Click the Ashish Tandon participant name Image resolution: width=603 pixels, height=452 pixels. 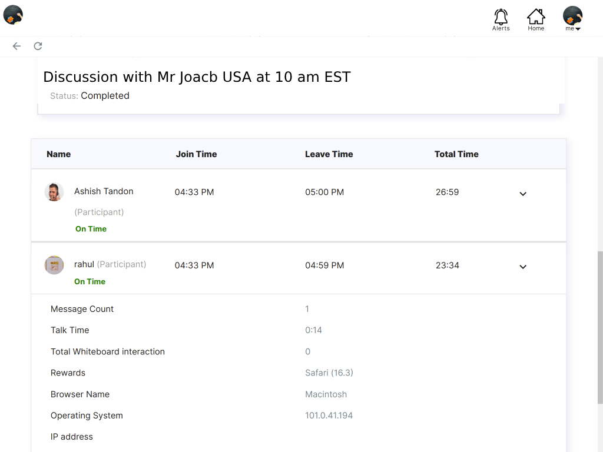click(x=104, y=191)
